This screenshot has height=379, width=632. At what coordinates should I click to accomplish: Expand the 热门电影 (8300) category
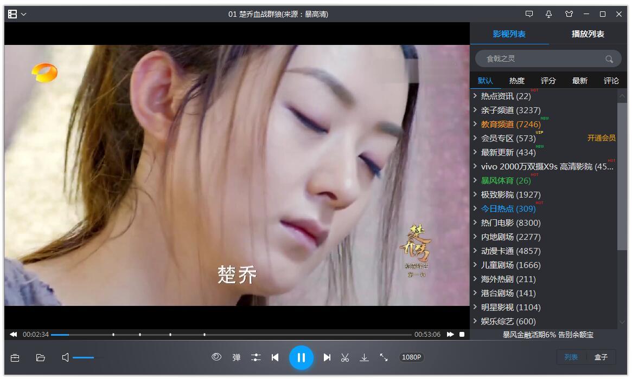(475, 223)
